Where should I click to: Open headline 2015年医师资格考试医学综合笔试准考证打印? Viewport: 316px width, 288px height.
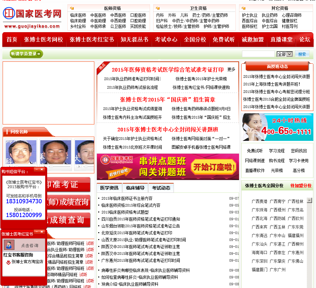tap(168, 70)
